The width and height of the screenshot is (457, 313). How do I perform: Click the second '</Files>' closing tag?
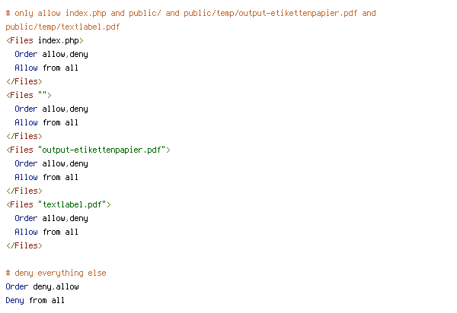[24, 136]
